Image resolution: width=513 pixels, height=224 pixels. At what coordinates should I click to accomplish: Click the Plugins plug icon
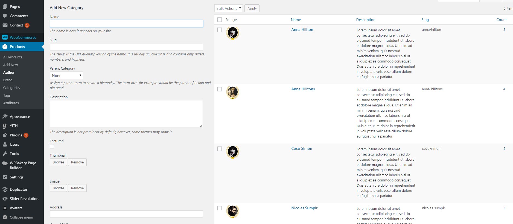pyautogui.click(x=5, y=135)
